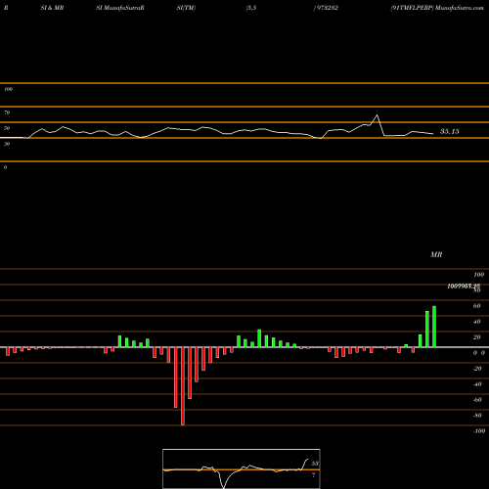Open the mini overview chart thumbnail
The width and height of the screenshot is (489, 489).
tap(242, 468)
